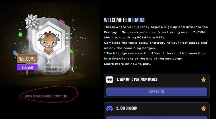This screenshot has width=216, height=119.
Task: Click the Welcome Hero Badge title
Action: click(x=125, y=20)
